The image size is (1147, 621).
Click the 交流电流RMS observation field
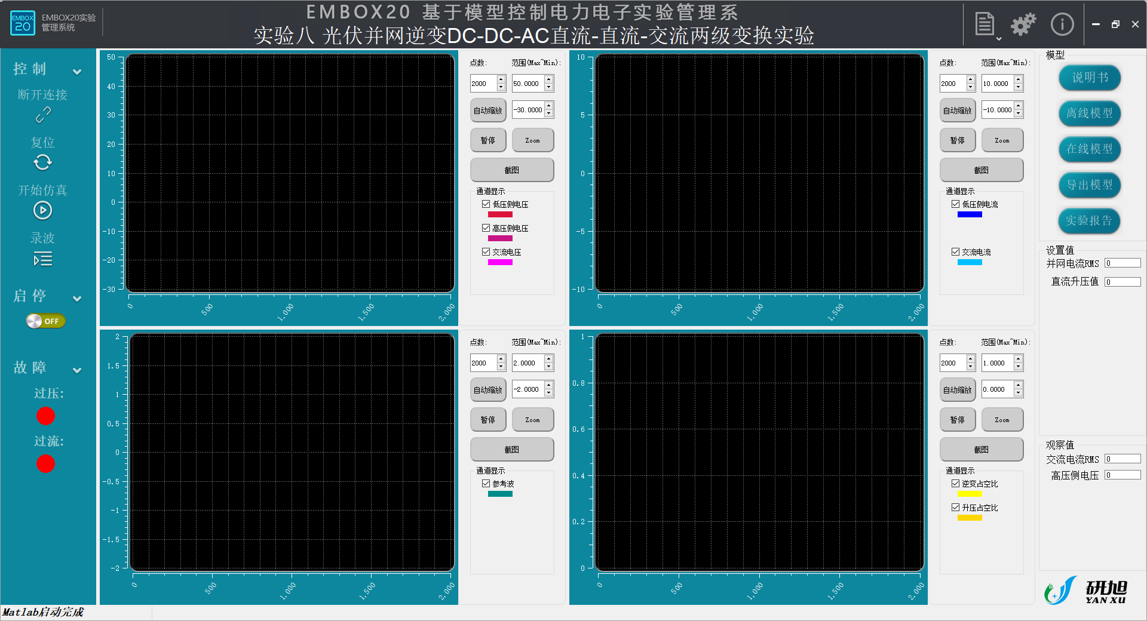pyautogui.click(x=1123, y=459)
